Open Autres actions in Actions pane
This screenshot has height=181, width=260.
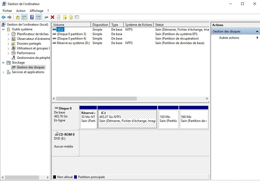[x=229, y=38]
